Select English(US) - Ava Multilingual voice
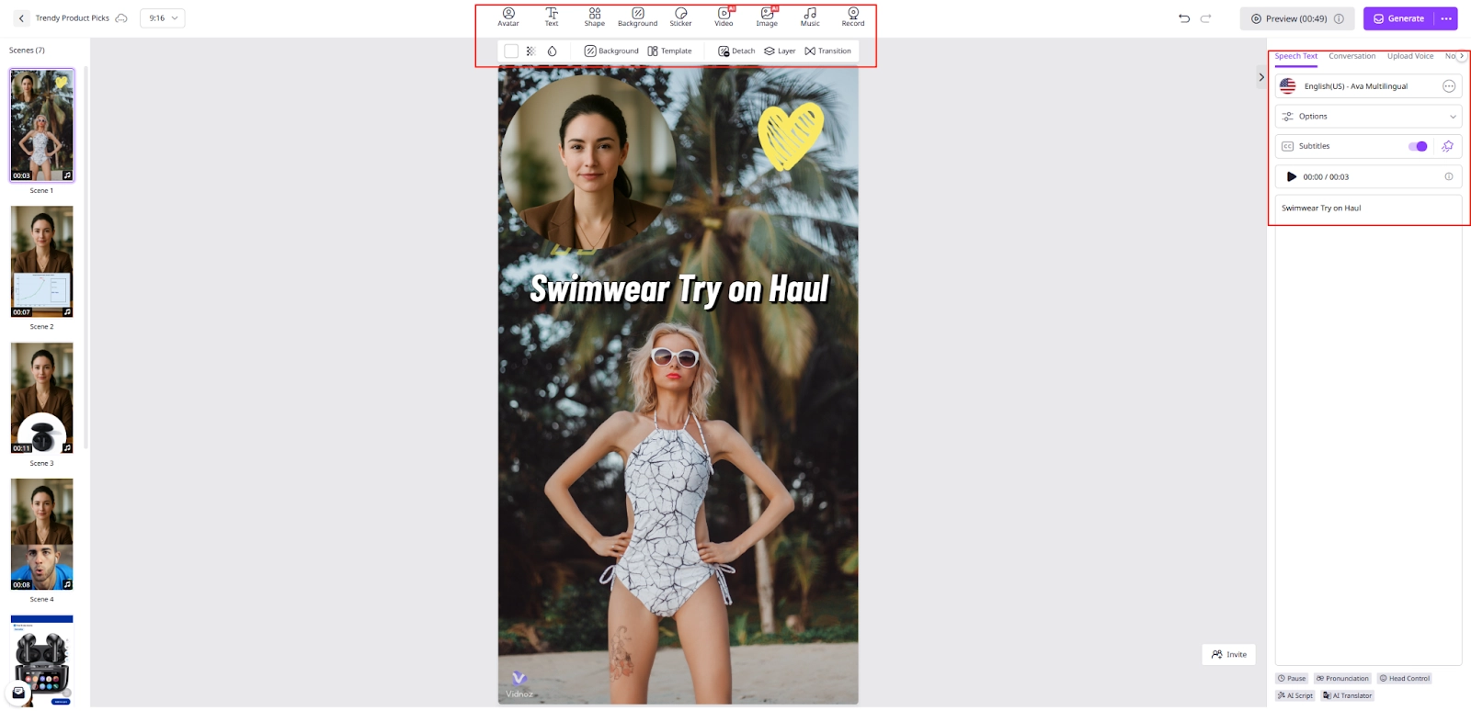Image resolution: width=1471 pixels, height=711 pixels. coord(1355,86)
